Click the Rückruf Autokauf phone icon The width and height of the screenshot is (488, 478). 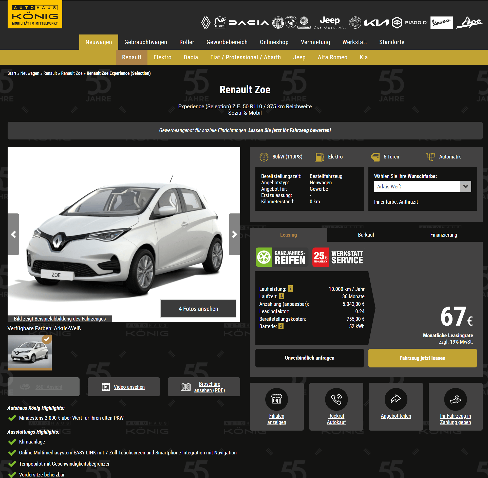pos(336,399)
